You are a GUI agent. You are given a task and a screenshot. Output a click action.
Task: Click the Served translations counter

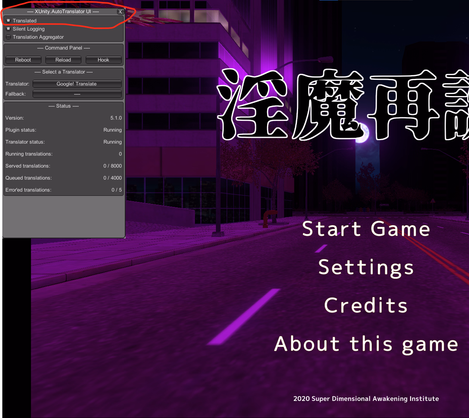(112, 166)
